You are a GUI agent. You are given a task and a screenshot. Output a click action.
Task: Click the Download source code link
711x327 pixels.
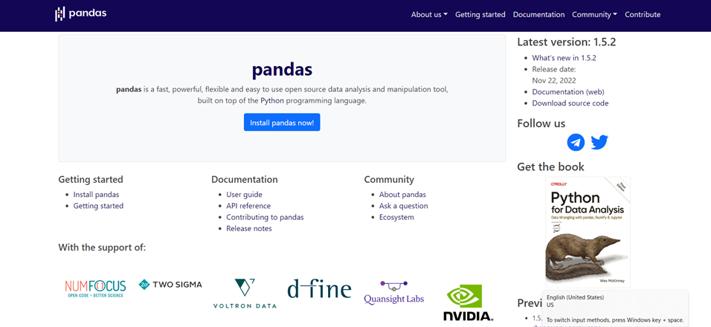[x=570, y=103]
